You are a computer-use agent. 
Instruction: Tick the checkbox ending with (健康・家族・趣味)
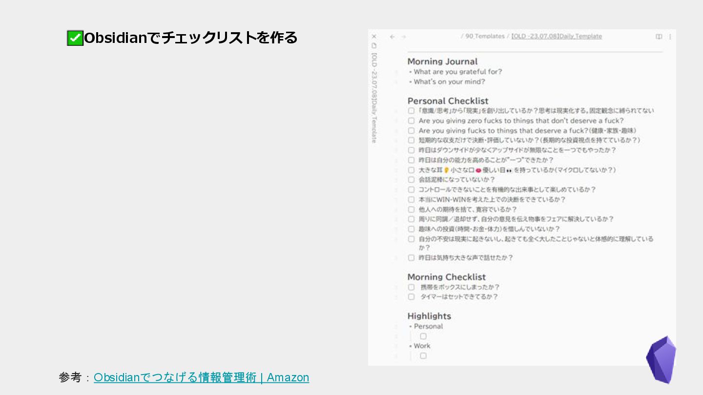pos(411,131)
